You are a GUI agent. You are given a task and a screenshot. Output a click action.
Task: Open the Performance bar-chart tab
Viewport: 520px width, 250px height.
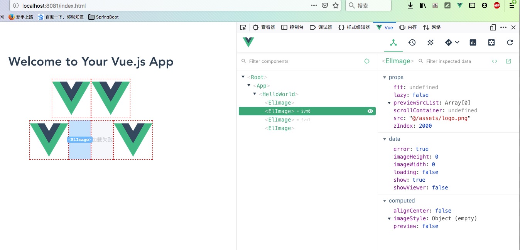[x=473, y=42]
